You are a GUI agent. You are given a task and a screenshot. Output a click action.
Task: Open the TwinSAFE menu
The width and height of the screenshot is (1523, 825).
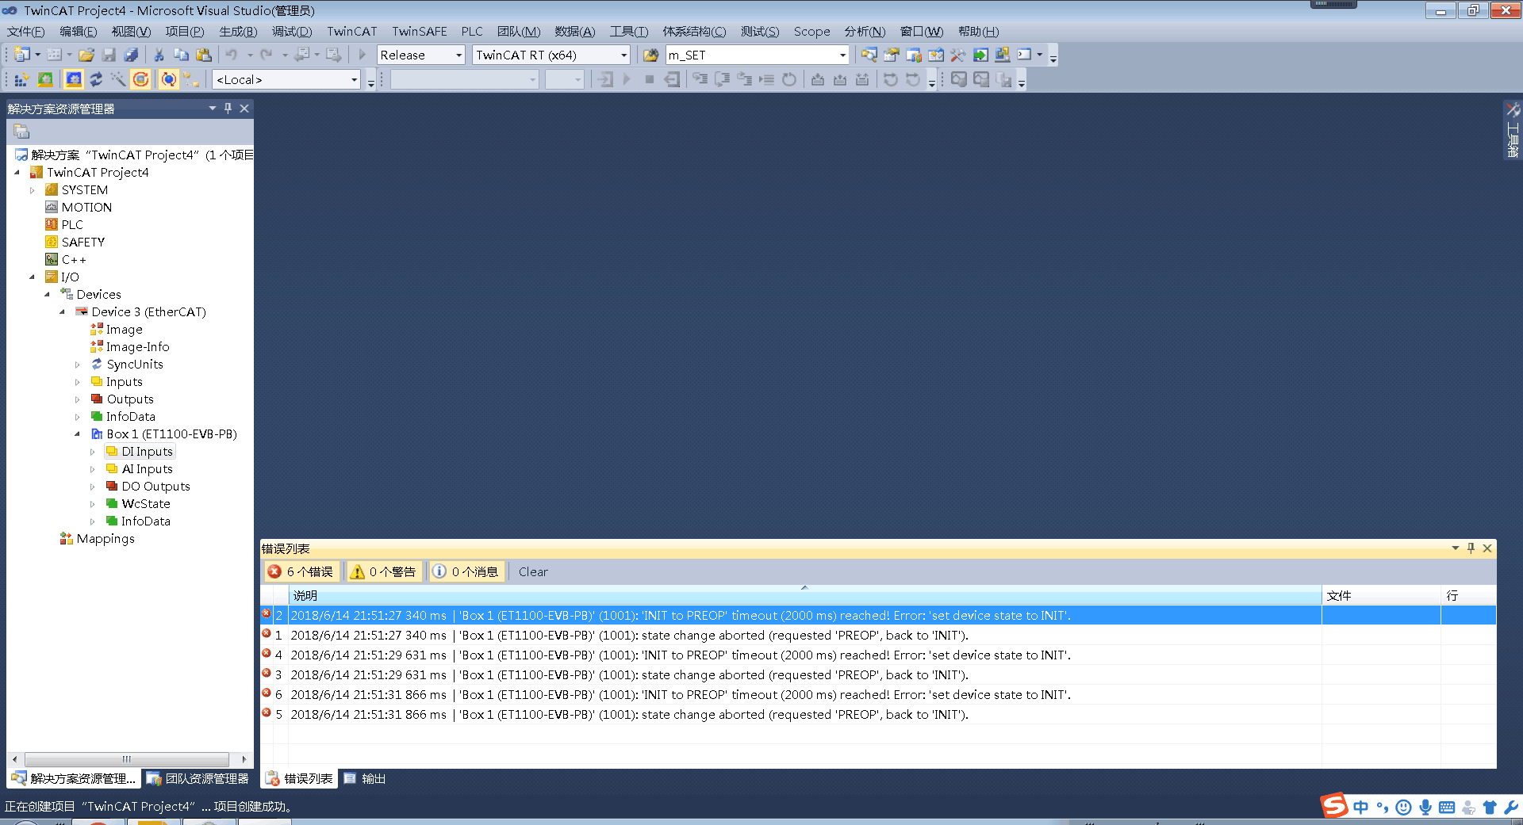tap(420, 32)
